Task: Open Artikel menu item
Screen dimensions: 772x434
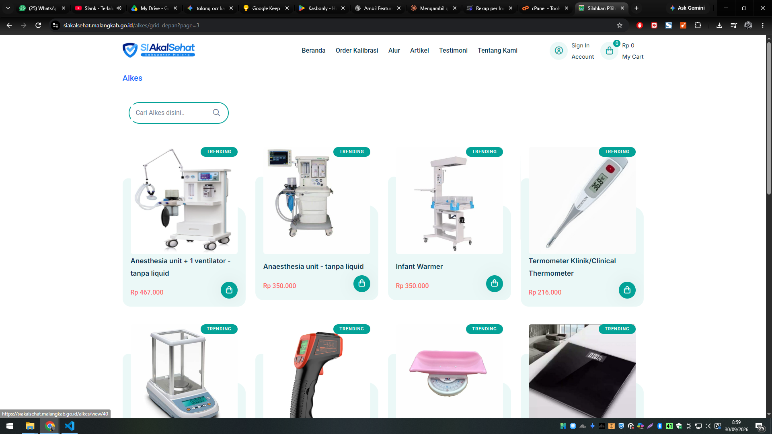Action: [x=419, y=51]
